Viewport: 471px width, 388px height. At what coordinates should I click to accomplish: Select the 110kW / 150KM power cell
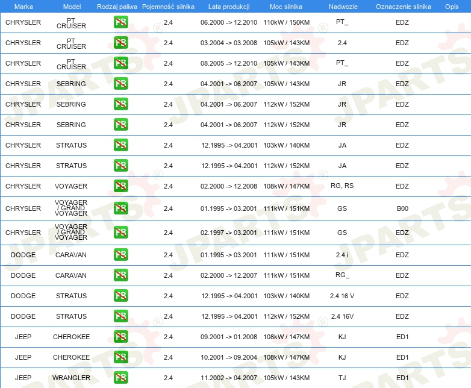coord(286,22)
